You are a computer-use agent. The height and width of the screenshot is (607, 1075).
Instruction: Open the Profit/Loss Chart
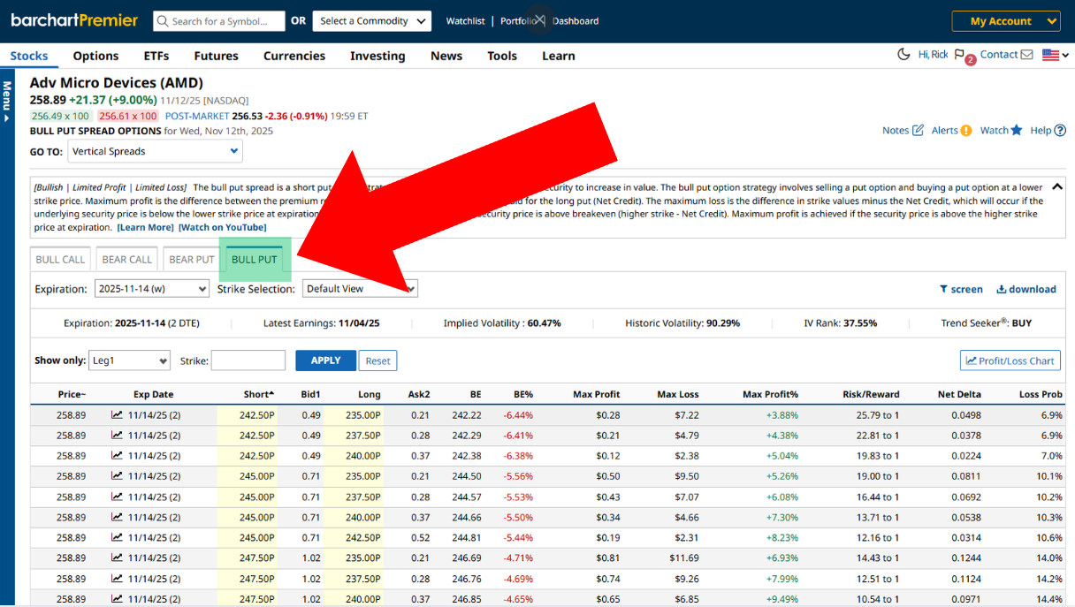tap(1010, 360)
